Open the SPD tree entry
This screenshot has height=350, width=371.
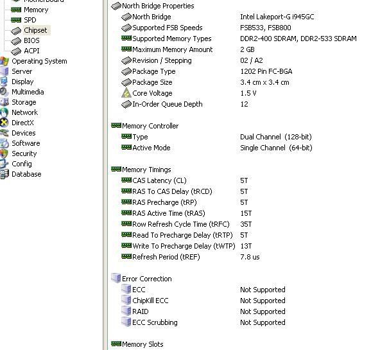click(x=30, y=20)
